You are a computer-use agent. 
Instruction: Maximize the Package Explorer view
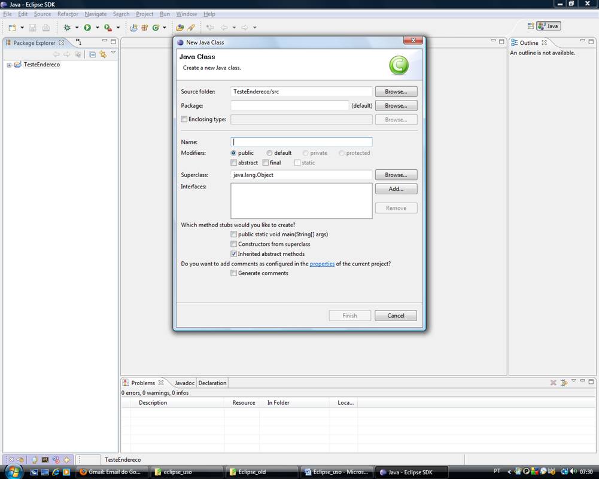(x=113, y=41)
